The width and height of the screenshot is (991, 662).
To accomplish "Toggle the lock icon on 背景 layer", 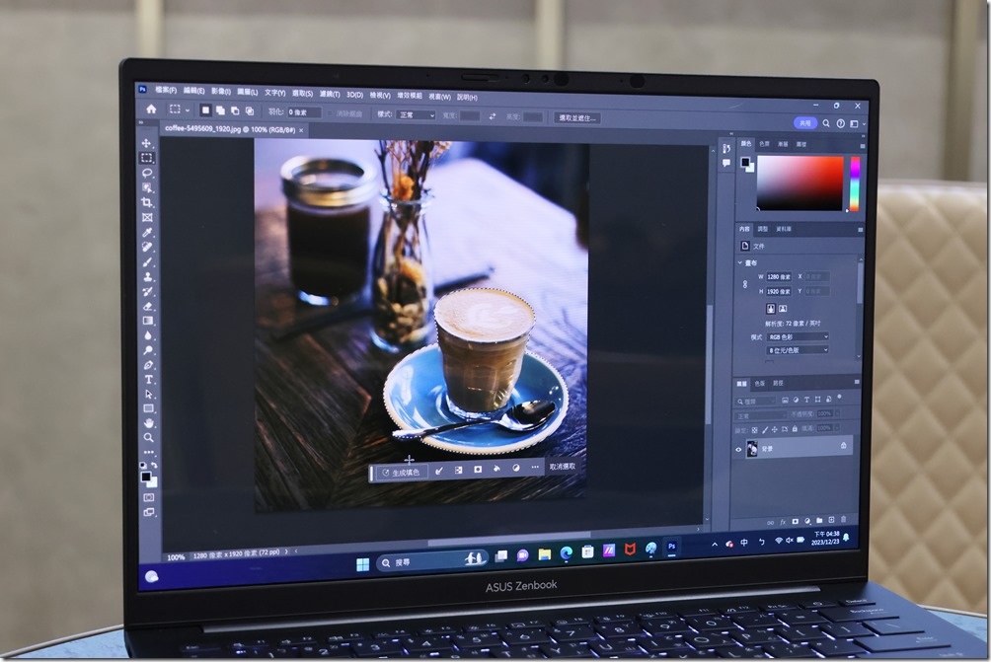I will click(843, 446).
